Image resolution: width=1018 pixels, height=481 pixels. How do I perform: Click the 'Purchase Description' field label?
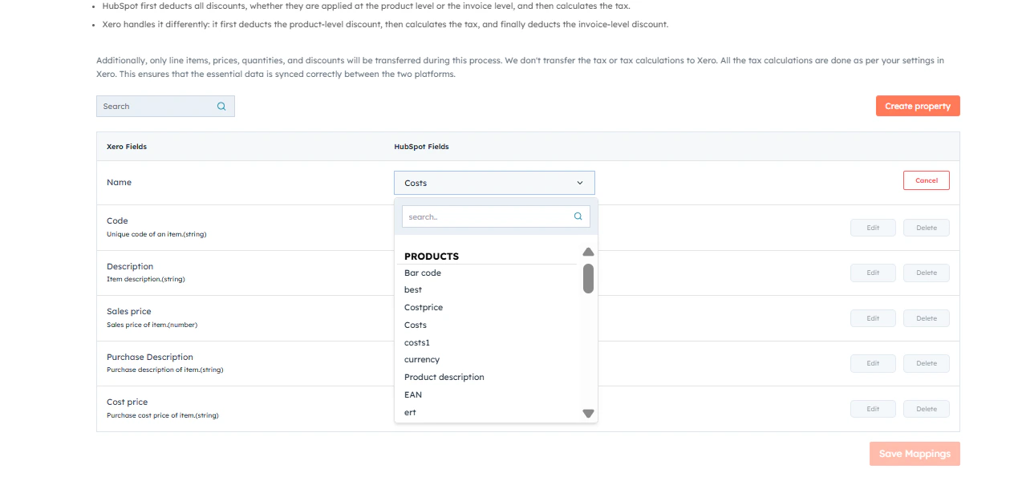150,357
